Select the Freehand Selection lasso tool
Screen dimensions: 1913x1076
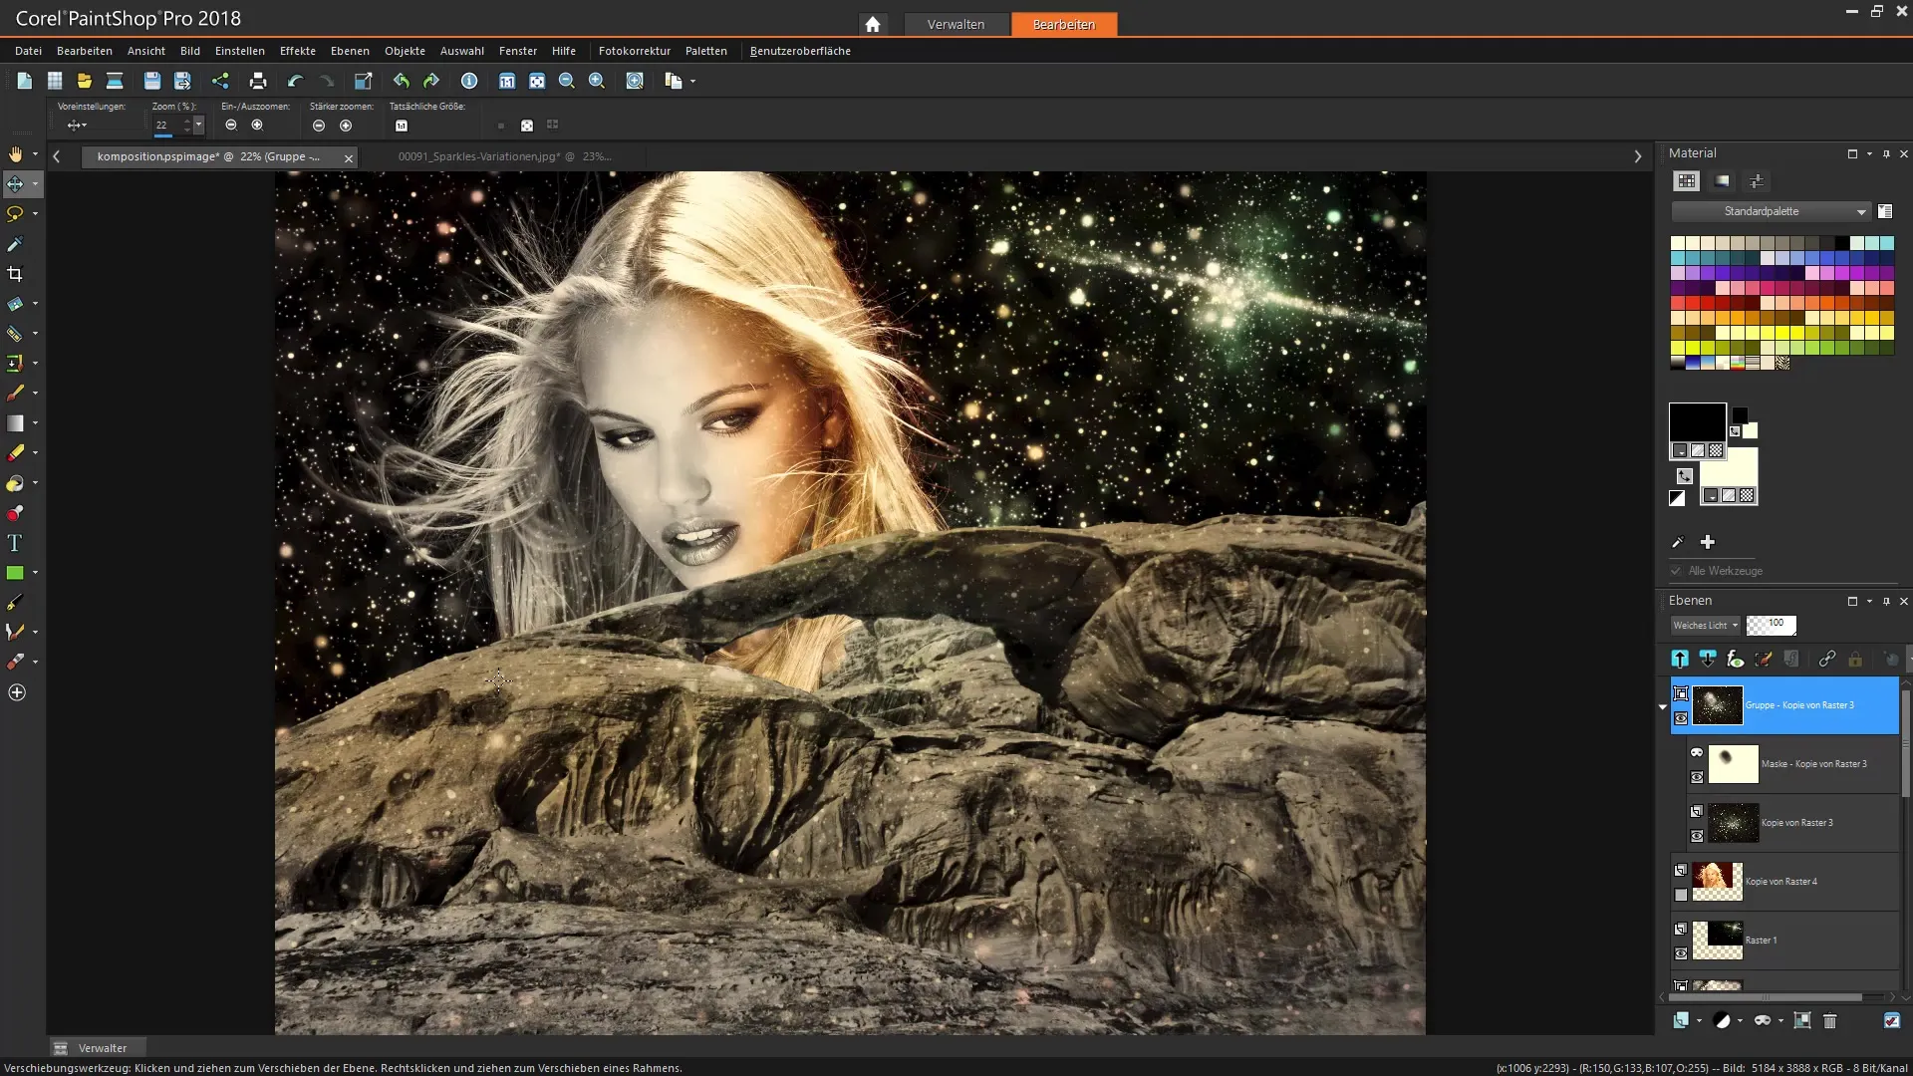(15, 213)
